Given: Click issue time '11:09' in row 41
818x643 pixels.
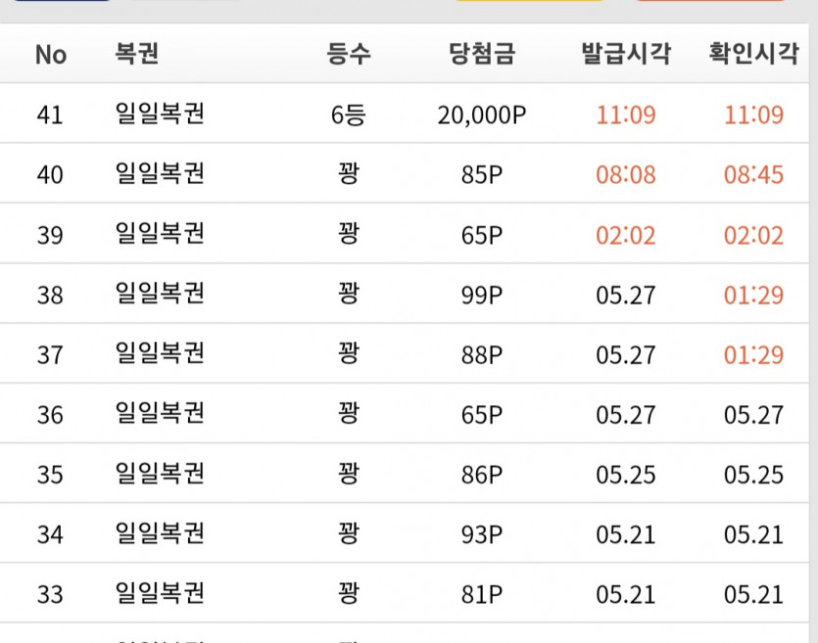Looking at the screenshot, I should pyautogui.click(x=626, y=115).
